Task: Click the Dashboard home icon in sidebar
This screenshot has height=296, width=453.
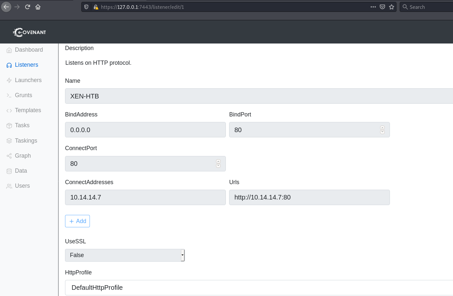Action: pyautogui.click(x=9, y=50)
